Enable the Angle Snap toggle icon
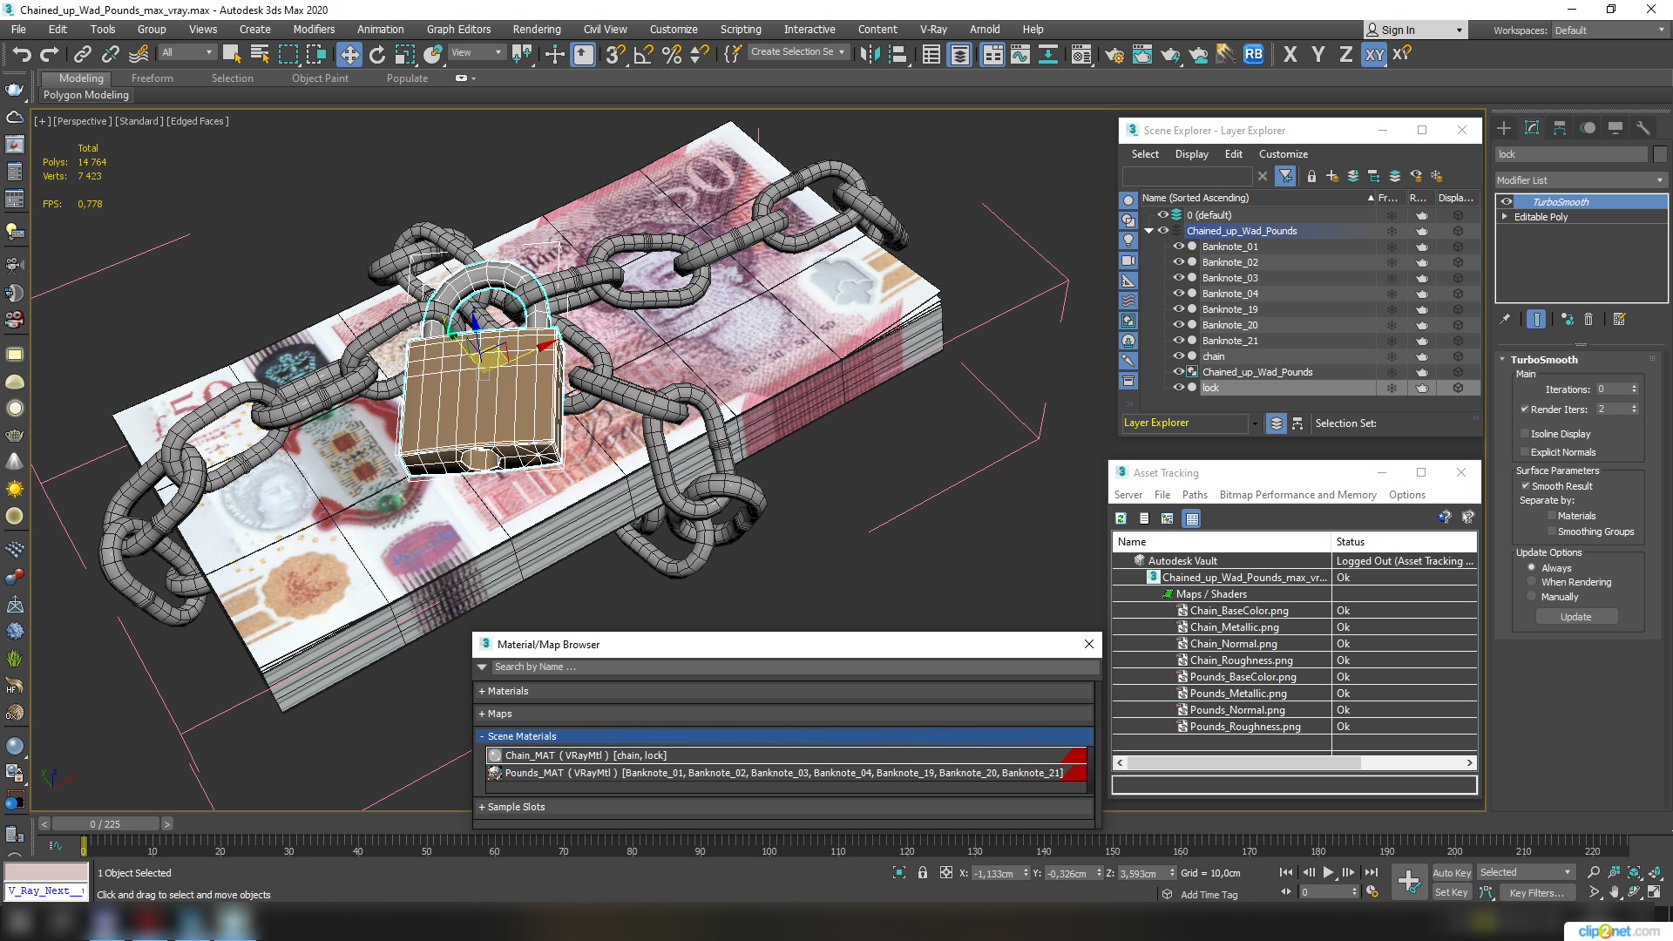 click(643, 54)
